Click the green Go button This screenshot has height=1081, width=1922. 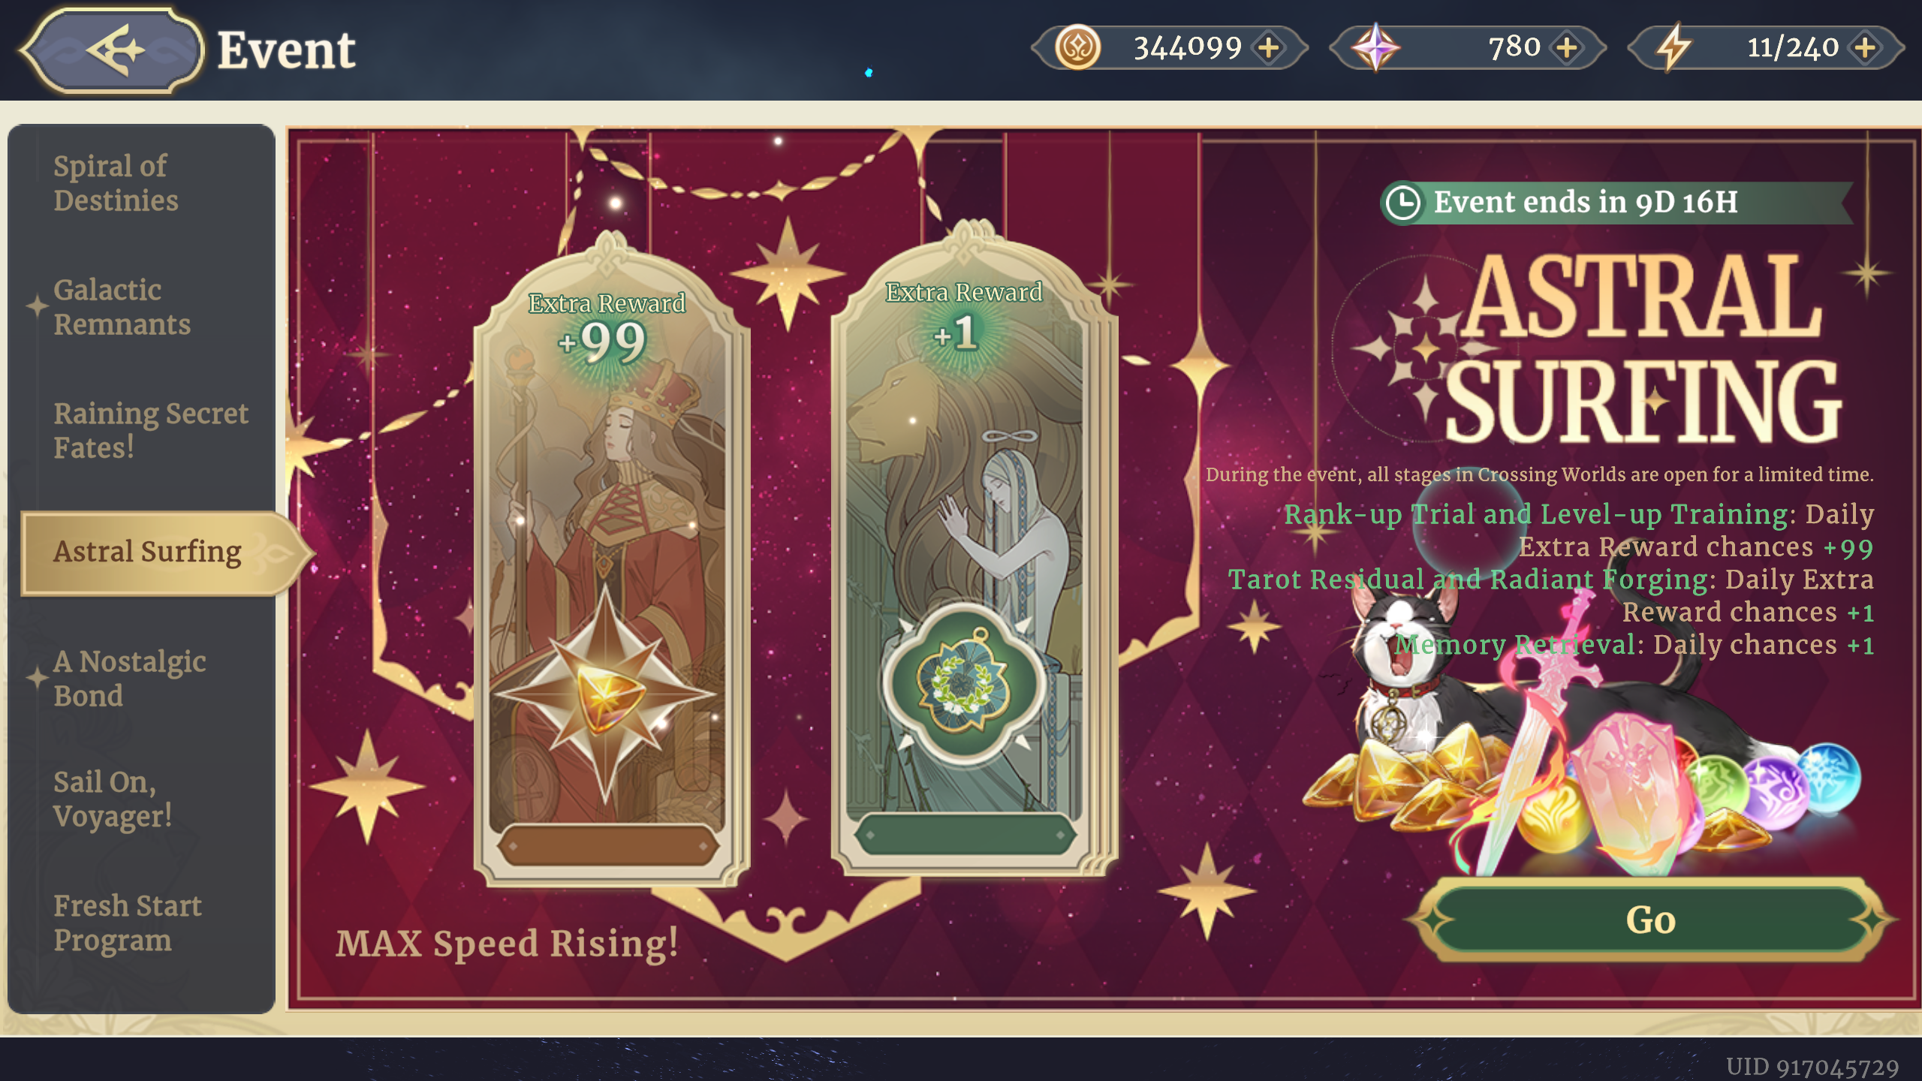1650,920
